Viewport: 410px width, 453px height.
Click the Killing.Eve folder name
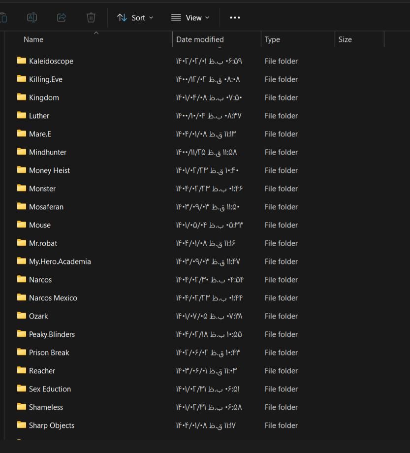46,79
